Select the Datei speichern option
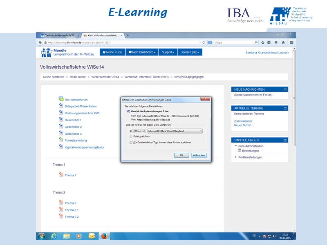This screenshot has height=245, width=327. click(131, 137)
